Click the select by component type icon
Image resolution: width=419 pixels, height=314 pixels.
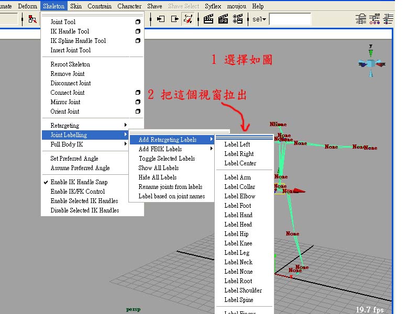tap(32, 19)
